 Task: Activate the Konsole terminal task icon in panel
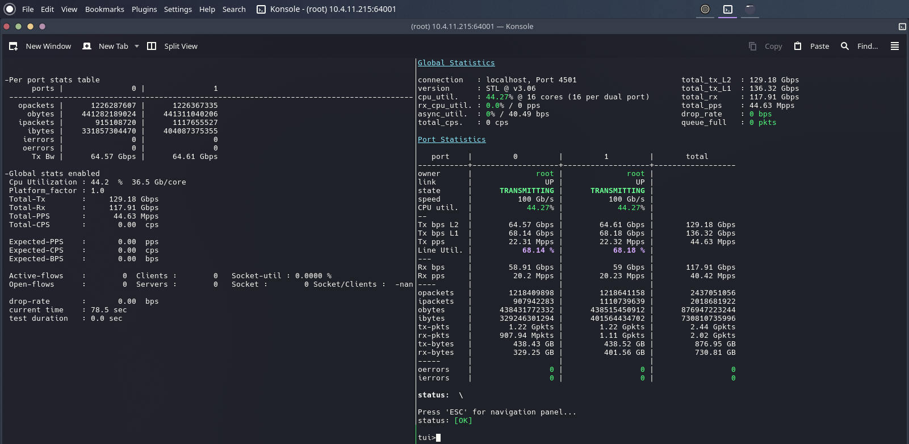(x=728, y=9)
